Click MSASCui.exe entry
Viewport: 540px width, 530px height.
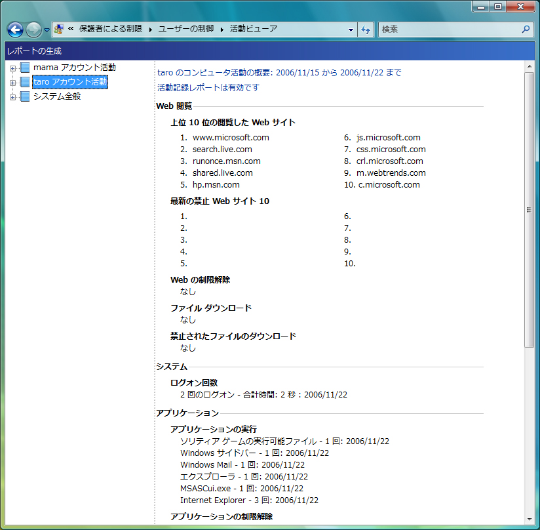coord(242,488)
